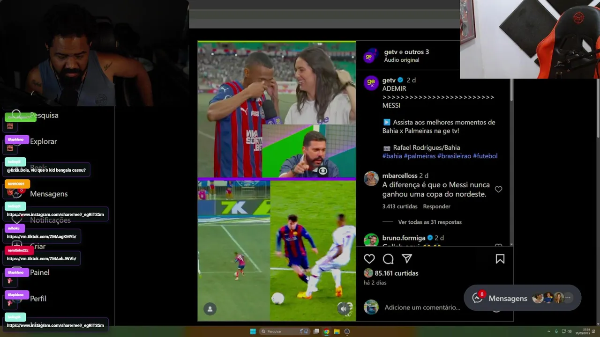Image resolution: width=600 pixels, height=337 pixels.
Task: Open more options in the Mensagens pill
Action: tap(568, 298)
